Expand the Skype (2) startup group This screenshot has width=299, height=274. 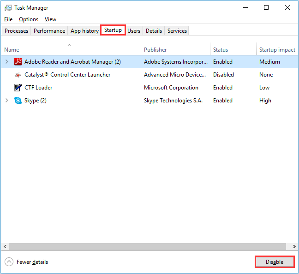[x=7, y=100]
